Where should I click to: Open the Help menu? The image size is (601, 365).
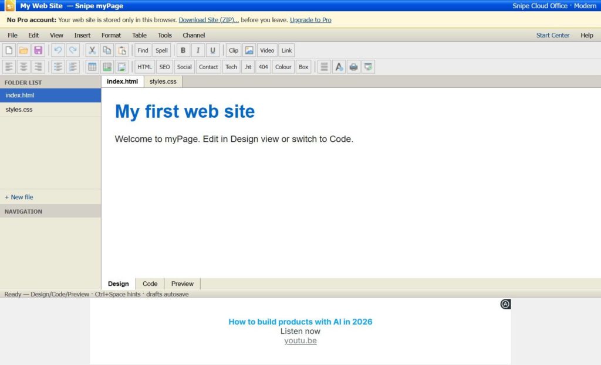point(587,35)
